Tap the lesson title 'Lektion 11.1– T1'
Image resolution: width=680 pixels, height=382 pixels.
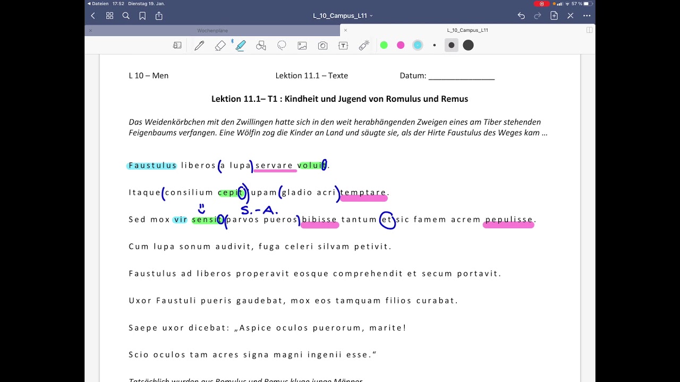(x=243, y=99)
